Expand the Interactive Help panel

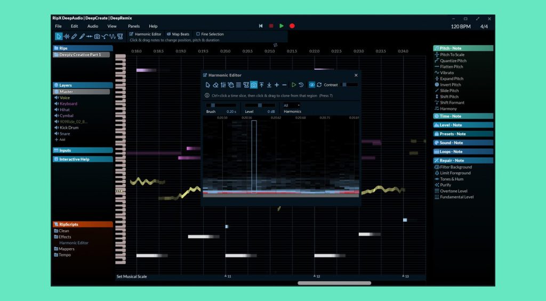click(x=83, y=159)
